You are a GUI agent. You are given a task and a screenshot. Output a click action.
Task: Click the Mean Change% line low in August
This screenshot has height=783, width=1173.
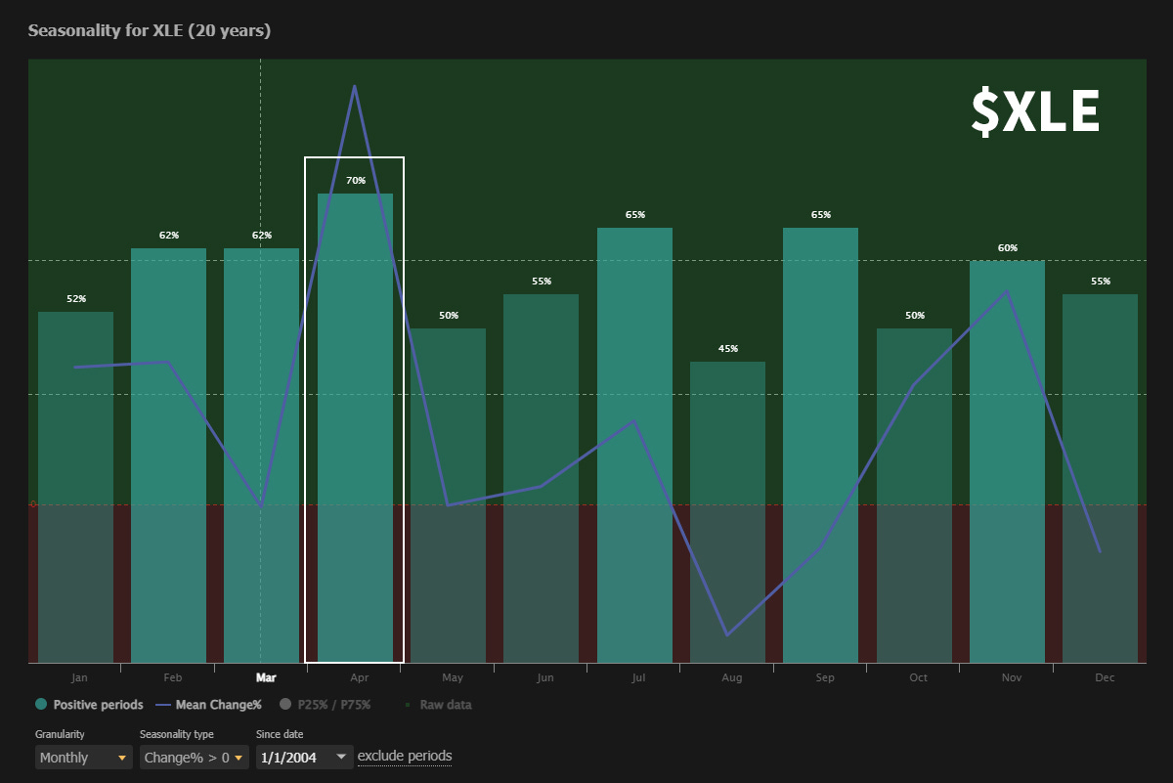tap(727, 634)
